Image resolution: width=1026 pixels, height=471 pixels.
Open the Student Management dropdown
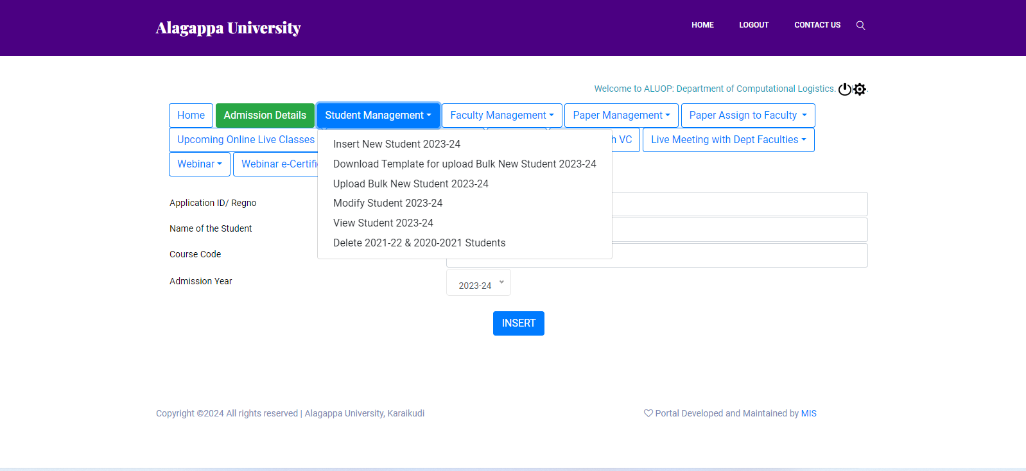tap(378, 116)
